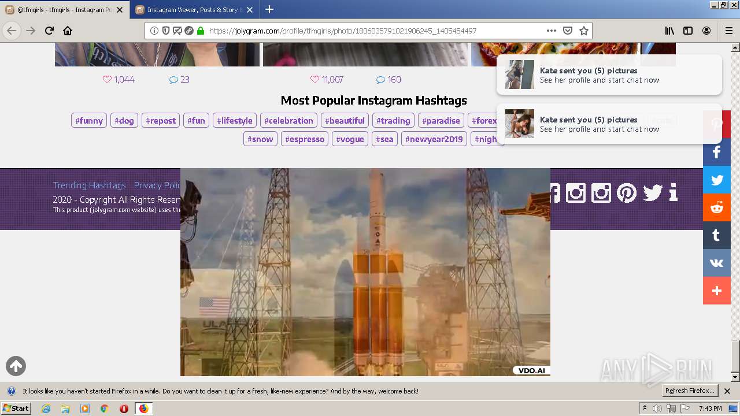Open Trending Hashtags footer link
Screen dimensions: 740x416
[x=90, y=185]
